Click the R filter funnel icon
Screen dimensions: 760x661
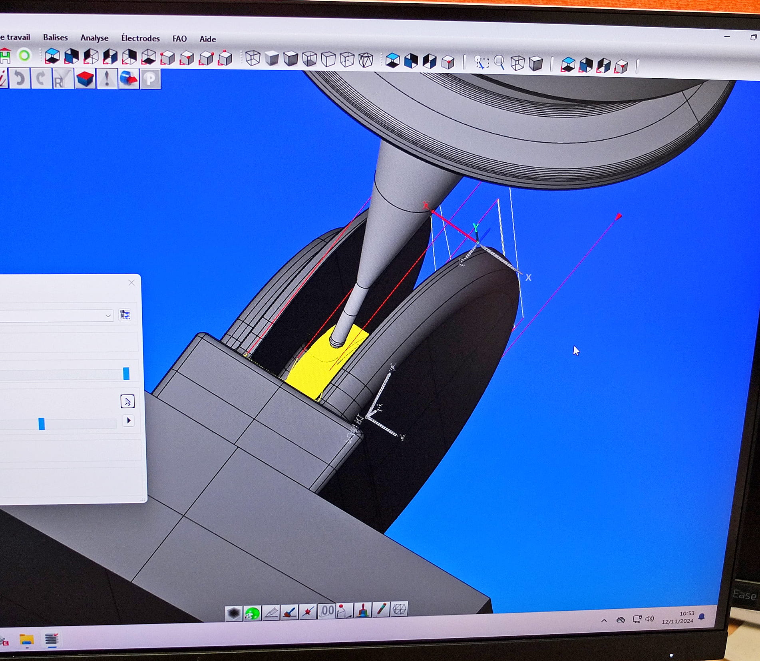62,79
